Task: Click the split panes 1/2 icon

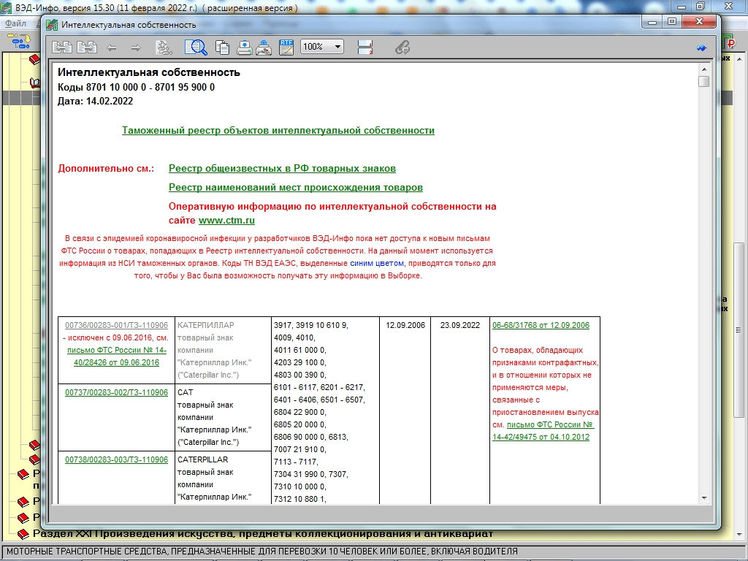Action: (365, 47)
